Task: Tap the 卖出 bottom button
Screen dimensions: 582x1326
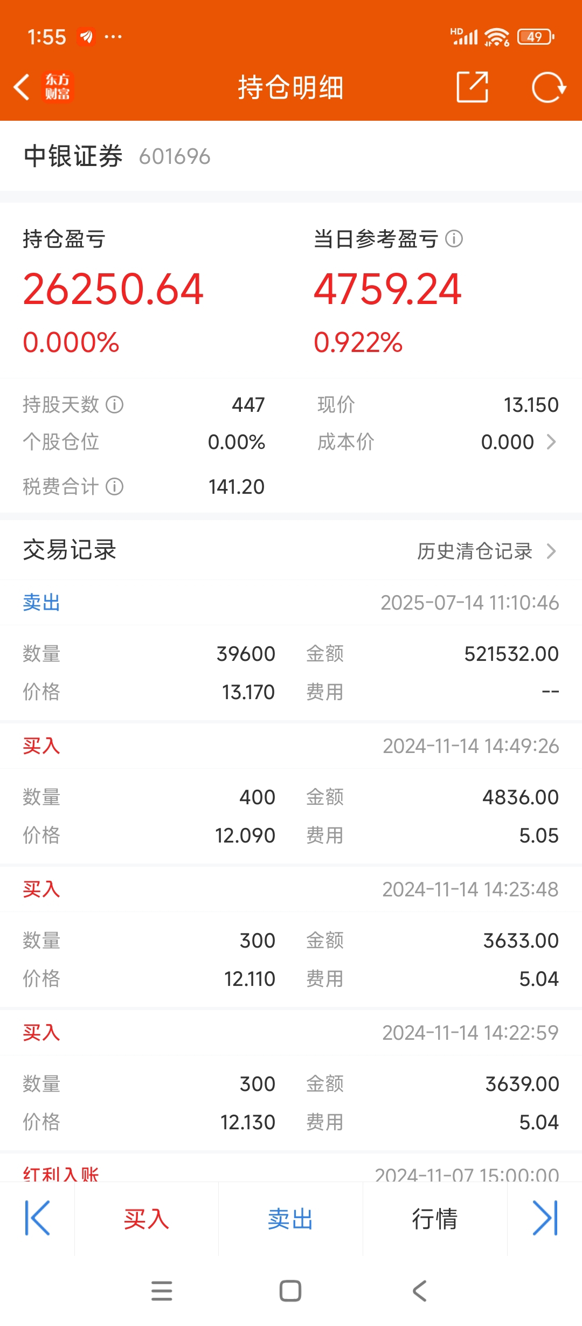Action: pyautogui.click(x=291, y=1219)
